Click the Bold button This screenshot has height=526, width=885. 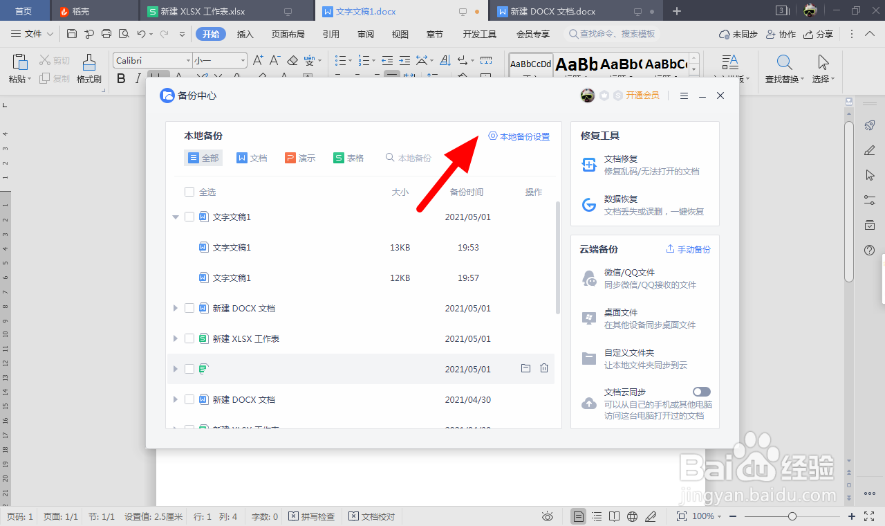click(x=122, y=78)
